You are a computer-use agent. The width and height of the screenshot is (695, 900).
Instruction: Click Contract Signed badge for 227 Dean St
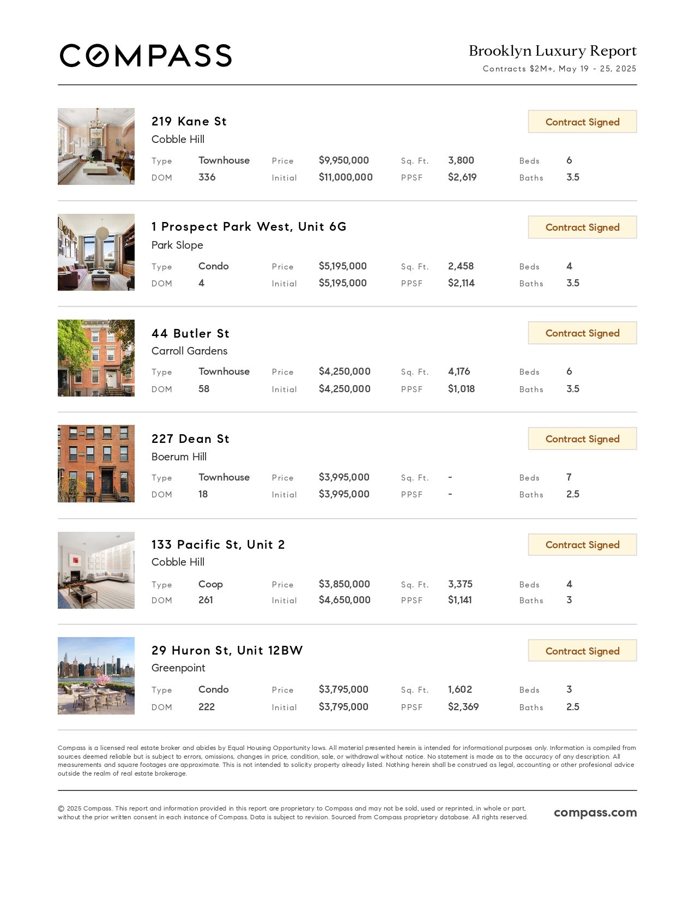pyautogui.click(x=582, y=439)
